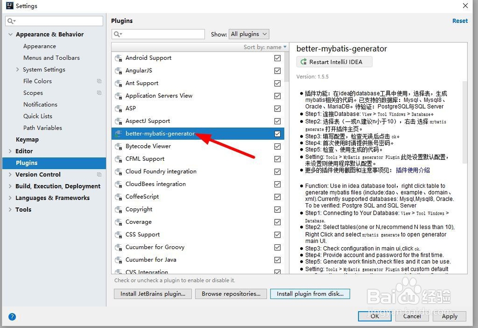This screenshot has width=478, height=328.
Task: Click the Android Support plugin icon
Action: pos(118,58)
